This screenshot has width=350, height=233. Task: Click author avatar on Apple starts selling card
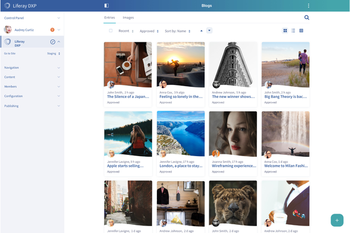click(x=111, y=154)
